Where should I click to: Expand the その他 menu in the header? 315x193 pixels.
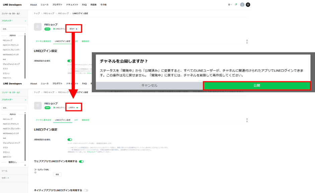coord(103,5)
